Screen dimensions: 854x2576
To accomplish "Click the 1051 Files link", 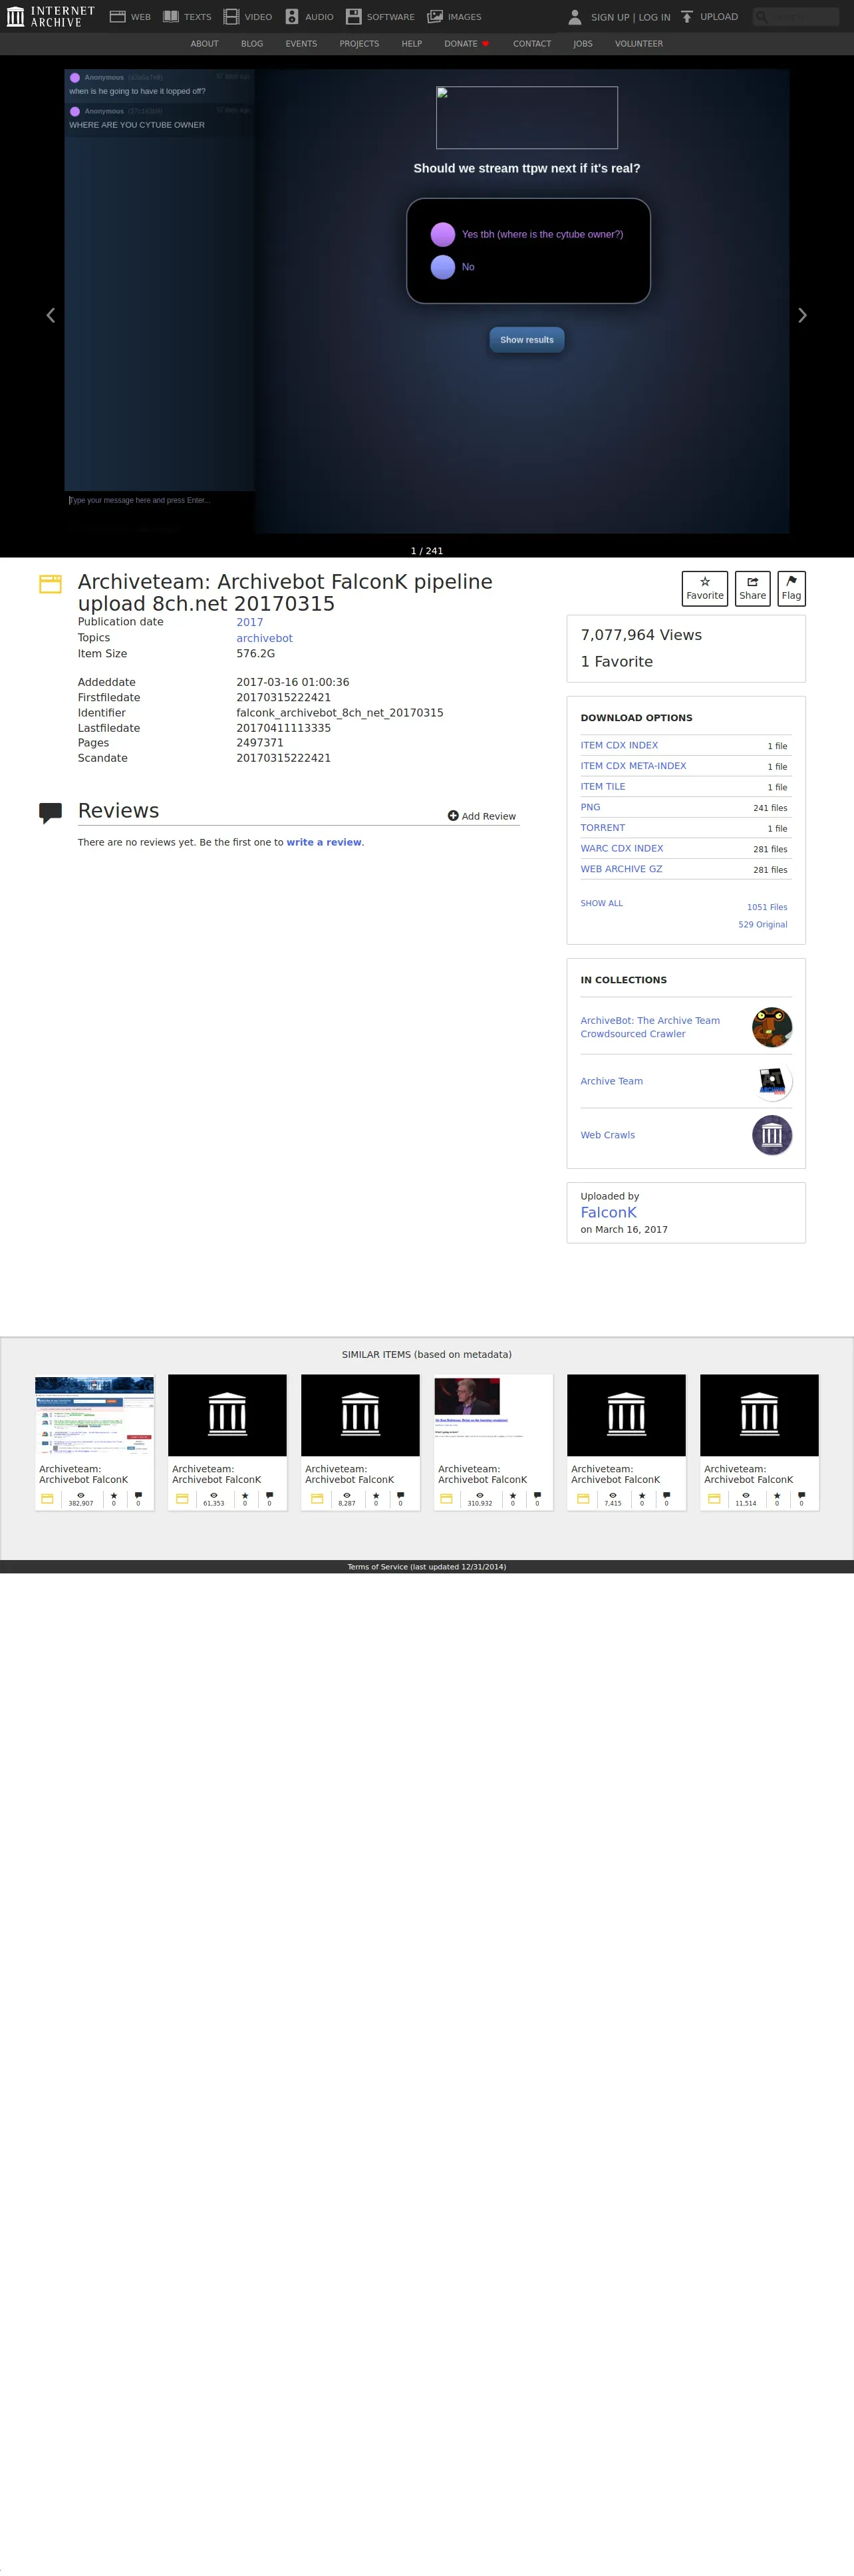I will [767, 907].
